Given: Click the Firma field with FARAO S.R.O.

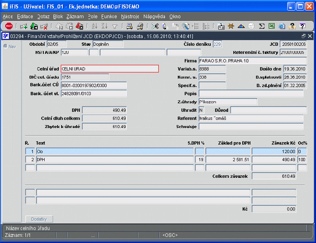Looking at the screenshot, I should pos(253,61).
